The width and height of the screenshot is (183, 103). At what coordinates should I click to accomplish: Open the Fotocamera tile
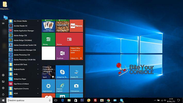pos(76,86)
